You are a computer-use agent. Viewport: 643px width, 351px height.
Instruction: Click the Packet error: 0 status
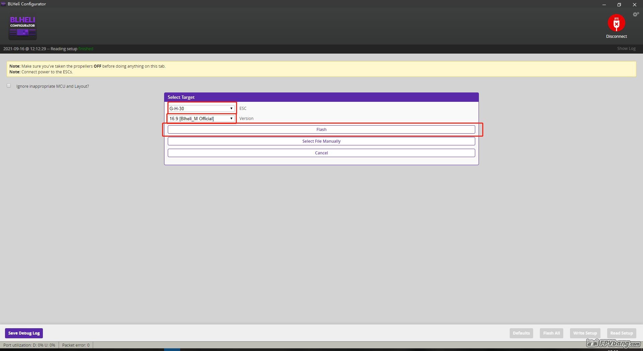76,345
